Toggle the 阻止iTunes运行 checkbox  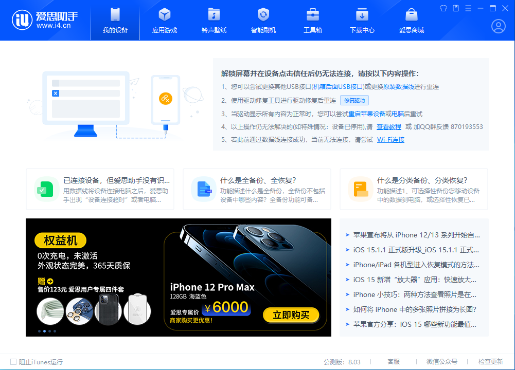coord(13,362)
